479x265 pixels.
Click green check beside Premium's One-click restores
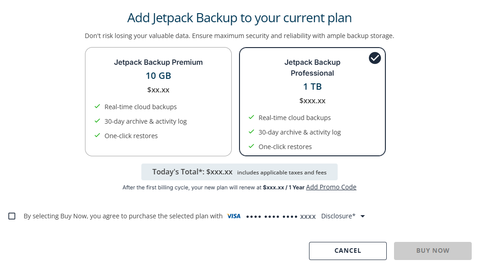pos(97,135)
